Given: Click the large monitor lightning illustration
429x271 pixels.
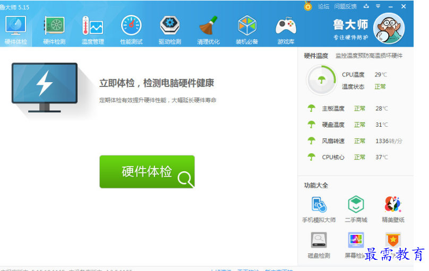Looking at the screenshot, I should click(x=44, y=88).
